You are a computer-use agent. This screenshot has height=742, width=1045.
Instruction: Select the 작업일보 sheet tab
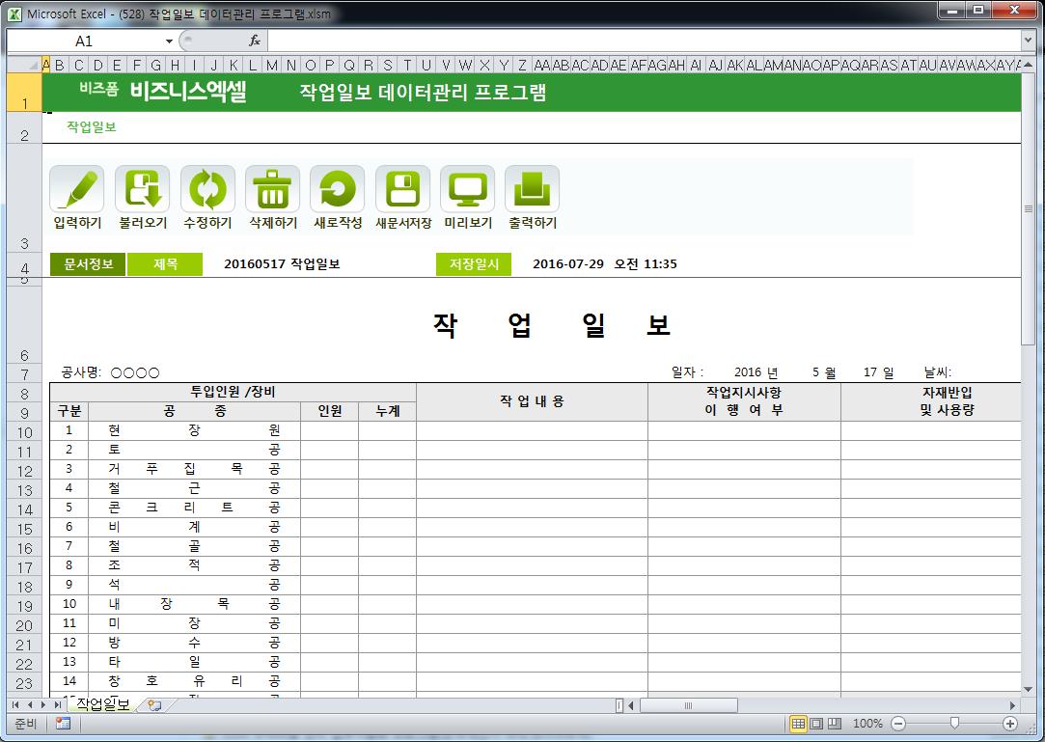(102, 704)
